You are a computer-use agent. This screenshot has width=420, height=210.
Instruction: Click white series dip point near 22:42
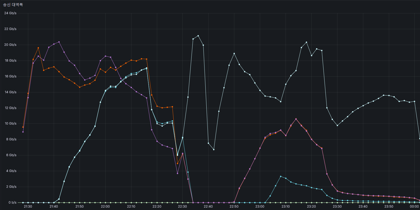[x=214, y=149]
